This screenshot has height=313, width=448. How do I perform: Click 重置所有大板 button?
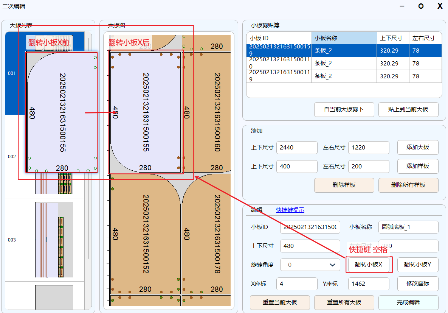click(344, 302)
